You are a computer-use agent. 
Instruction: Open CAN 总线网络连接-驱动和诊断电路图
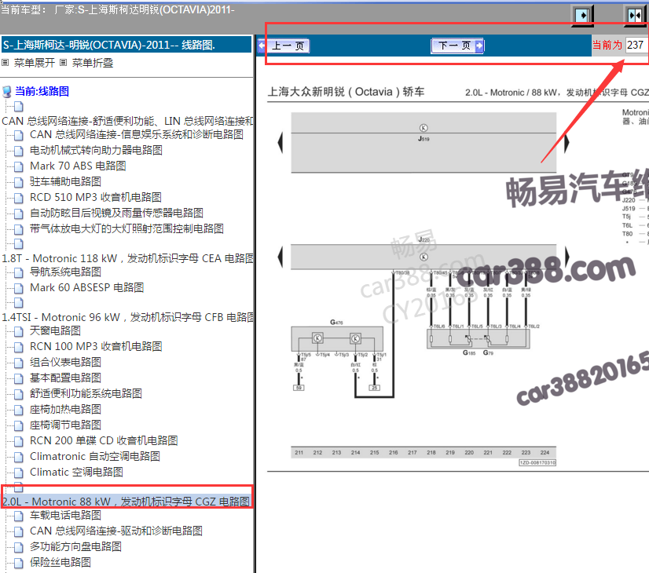[116, 531]
